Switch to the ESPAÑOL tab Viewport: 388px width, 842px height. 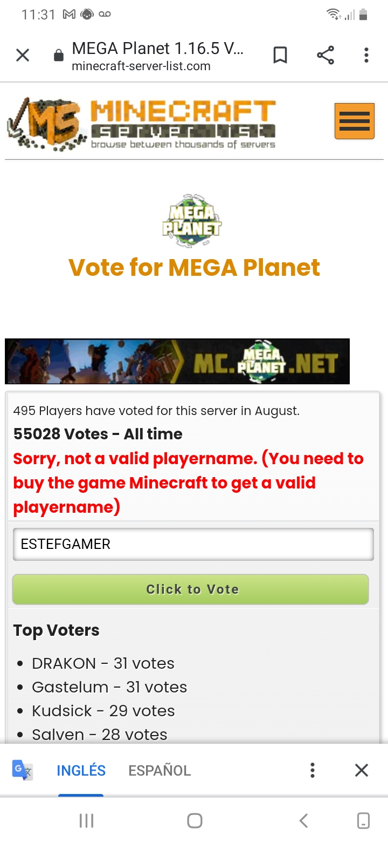[x=160, y=770]
